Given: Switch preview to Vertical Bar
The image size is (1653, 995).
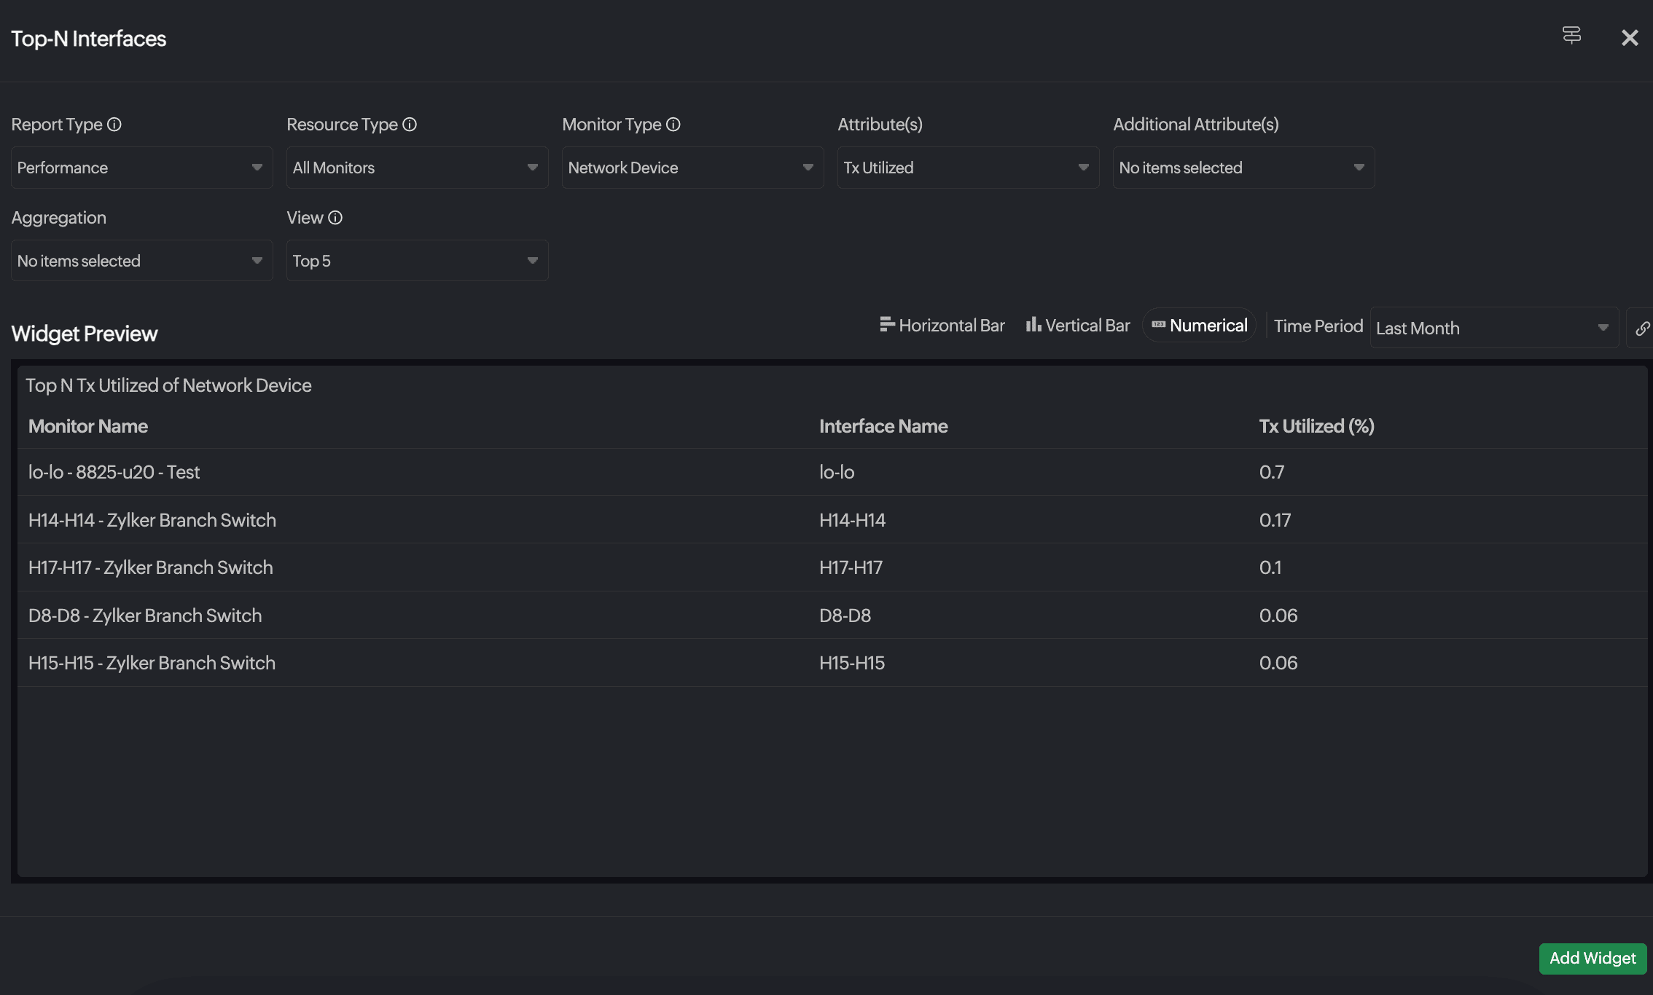Looking at the screenshot, I should point(1078,326).
